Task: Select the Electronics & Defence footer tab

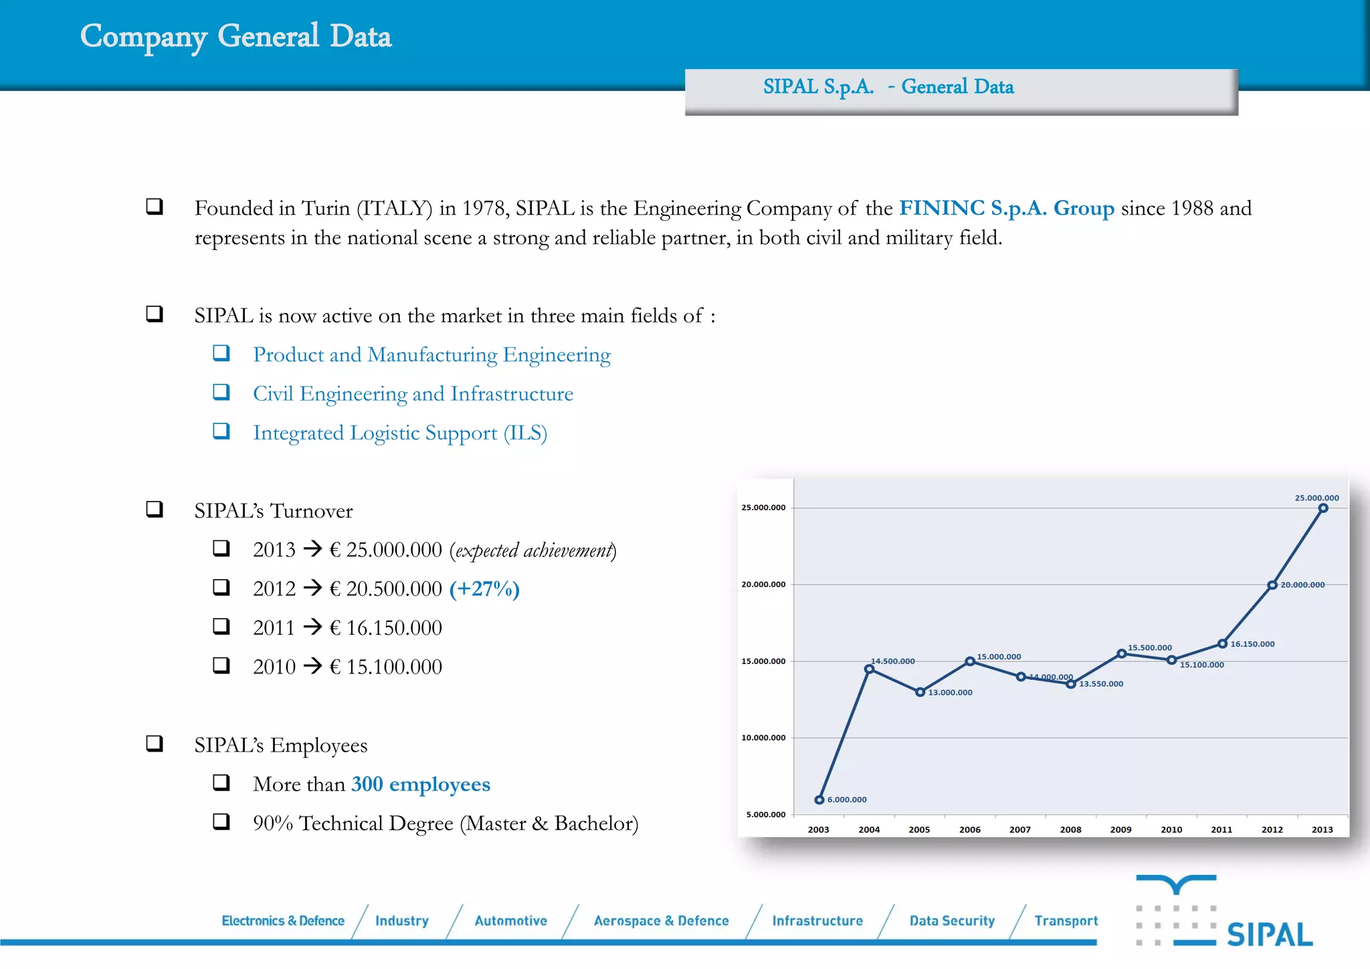Action: [283, 921]
